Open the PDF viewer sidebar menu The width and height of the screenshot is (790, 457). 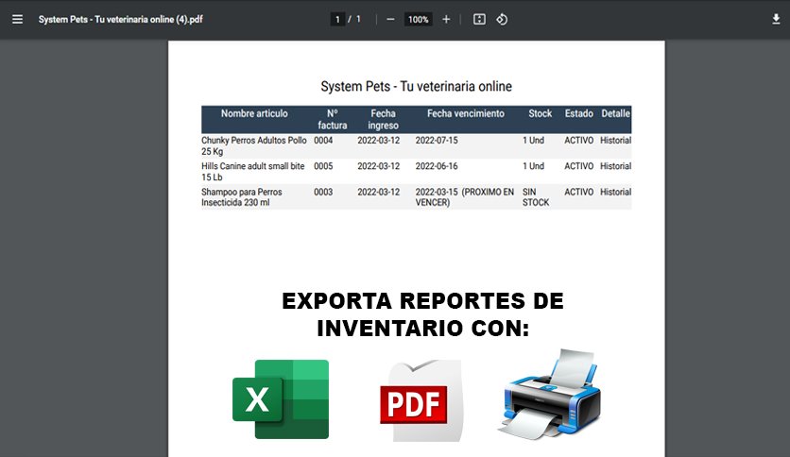point(17,19)
